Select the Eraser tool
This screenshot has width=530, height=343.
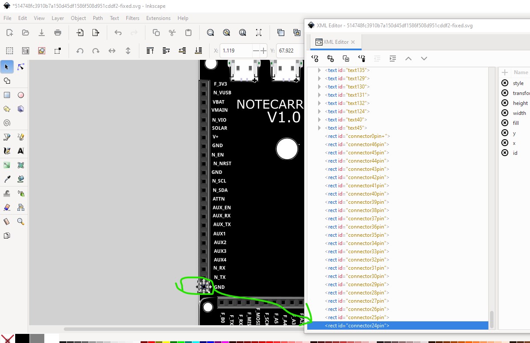[7, 207]
